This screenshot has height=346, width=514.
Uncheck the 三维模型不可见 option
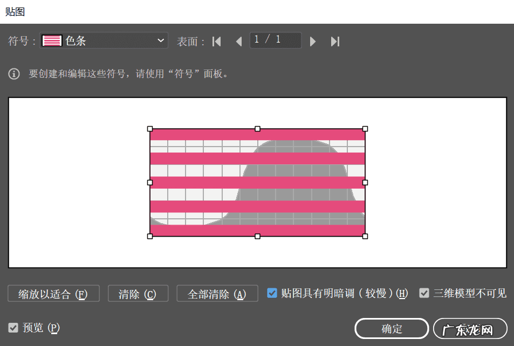point(424,293)
